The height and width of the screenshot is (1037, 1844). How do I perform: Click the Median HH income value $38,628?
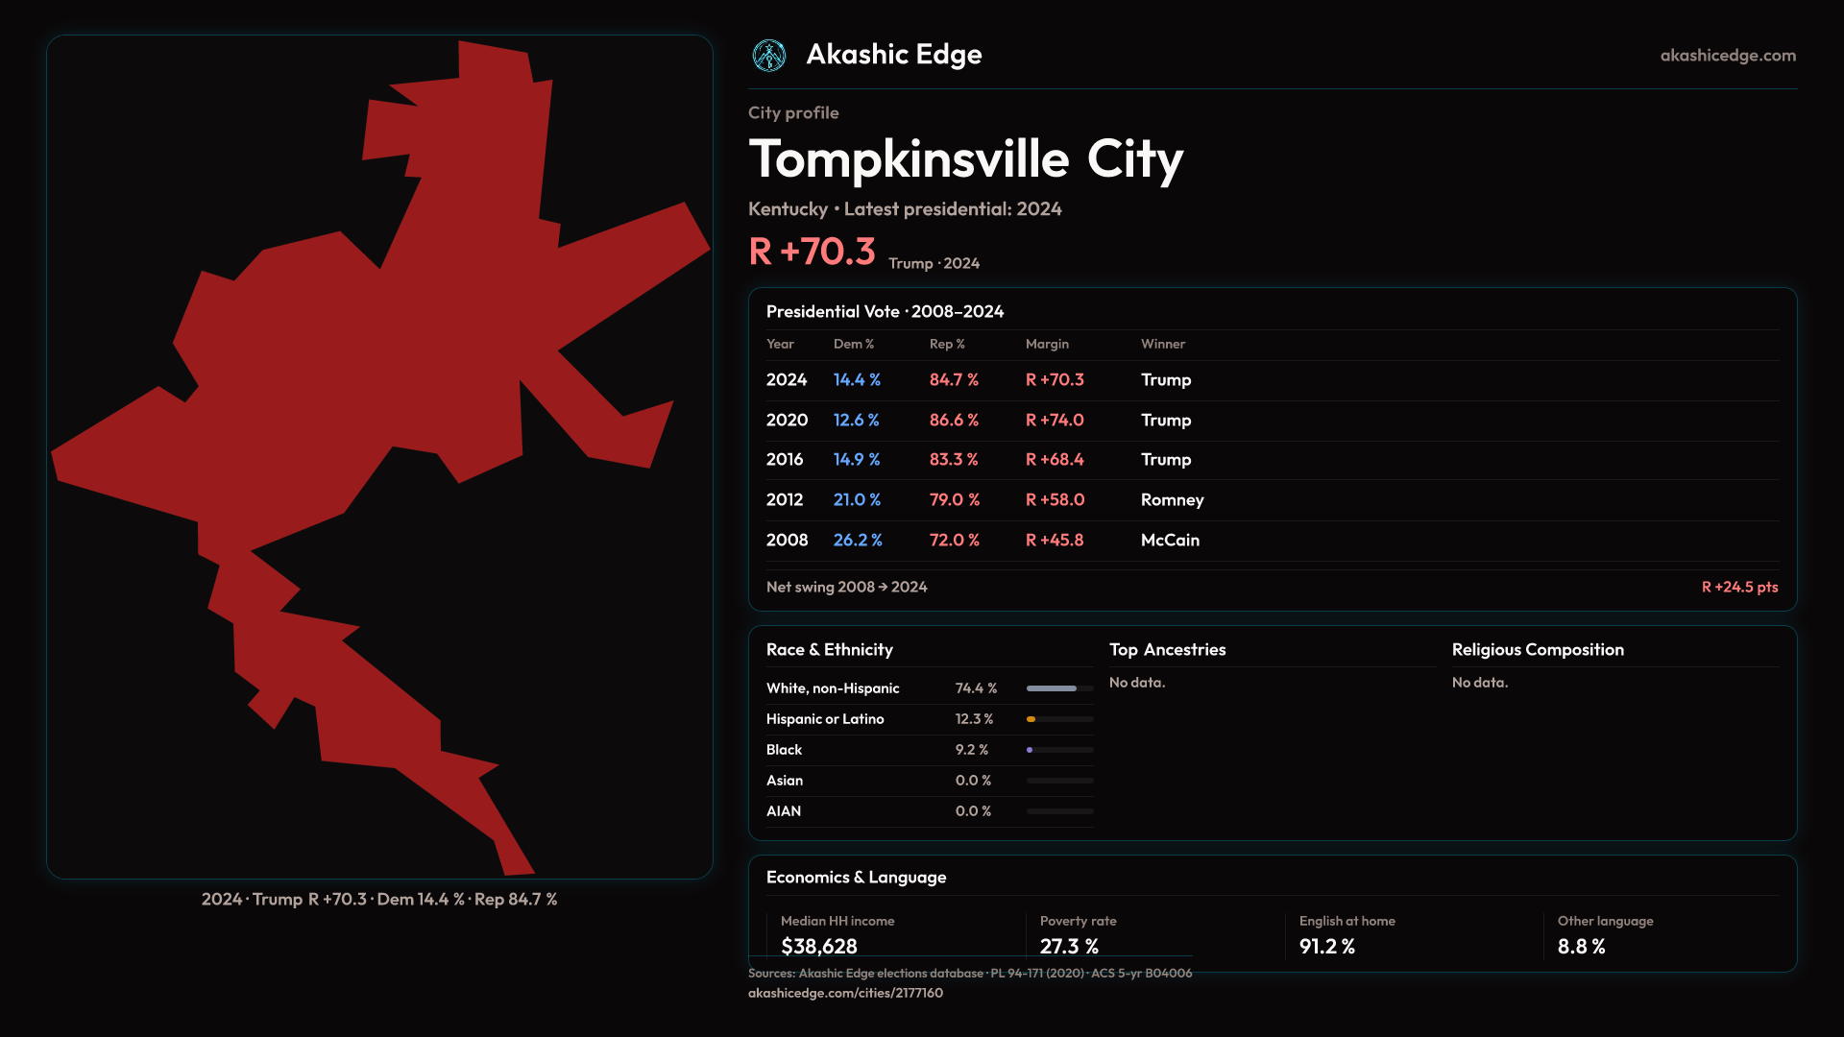click(818, 947)
